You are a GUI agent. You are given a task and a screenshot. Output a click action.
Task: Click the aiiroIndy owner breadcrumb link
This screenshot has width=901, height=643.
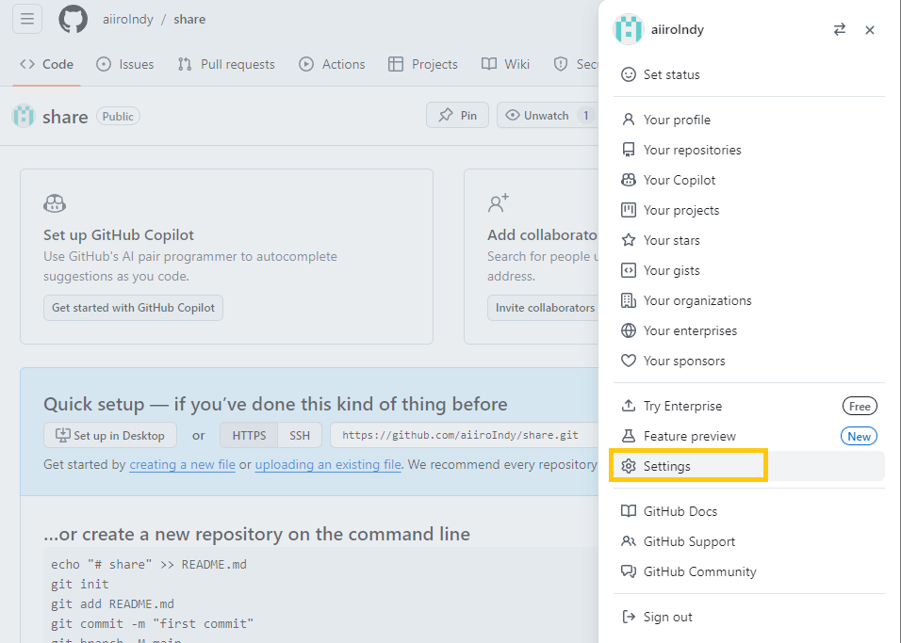(128, 19)
